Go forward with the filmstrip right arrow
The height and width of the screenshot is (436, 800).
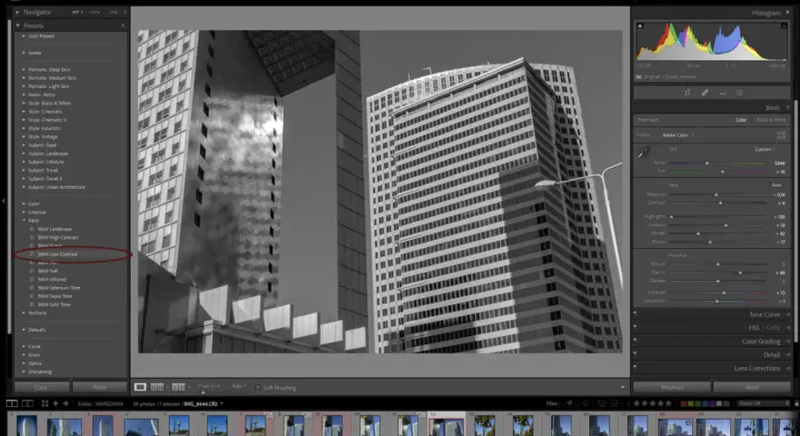pyautogui.click(x=65, y=403)
